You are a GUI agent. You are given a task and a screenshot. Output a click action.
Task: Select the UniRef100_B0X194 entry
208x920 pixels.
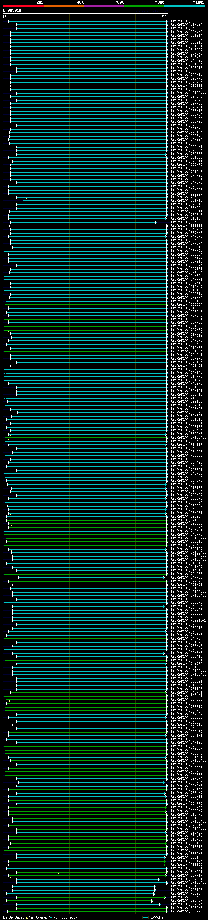186,391
